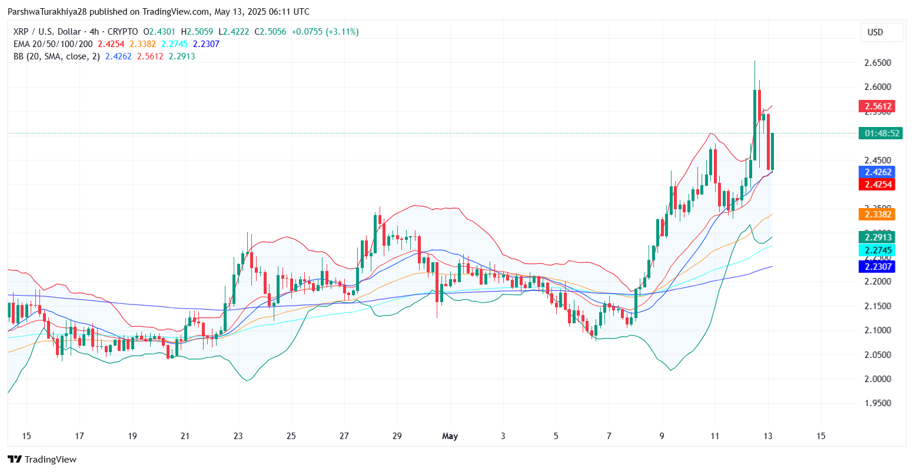
Task: Click May on the date axis
Action: (450, 436)
